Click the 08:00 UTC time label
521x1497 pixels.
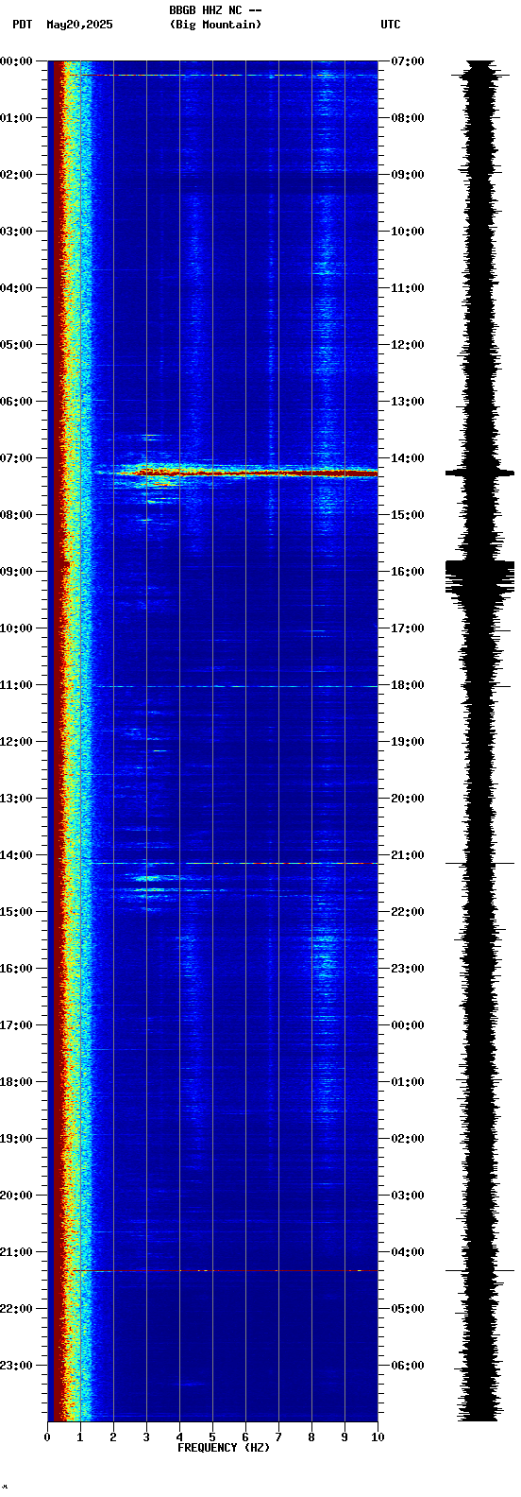point(408,118)
